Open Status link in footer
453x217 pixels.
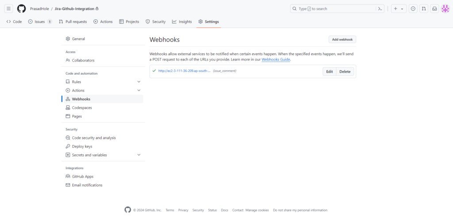212,210
